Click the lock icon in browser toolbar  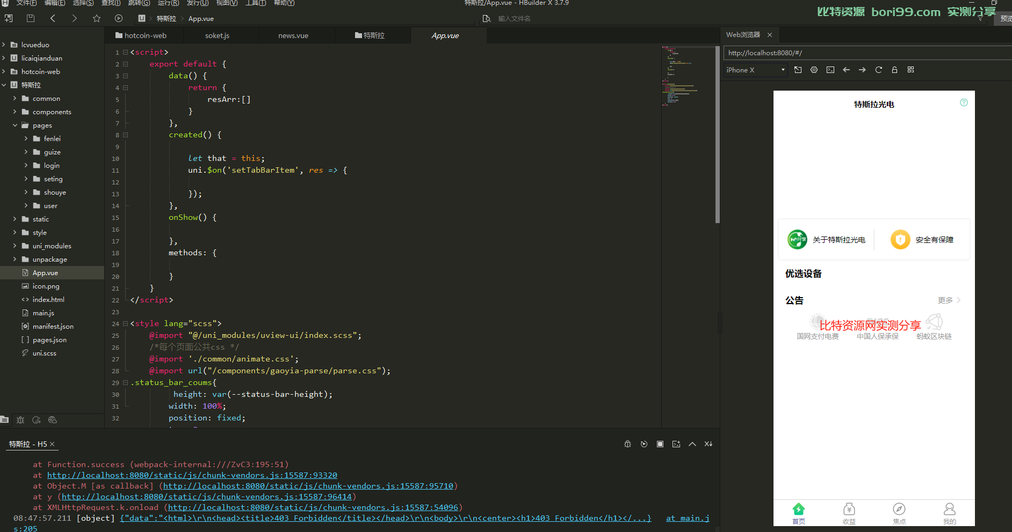pos(894,70)
